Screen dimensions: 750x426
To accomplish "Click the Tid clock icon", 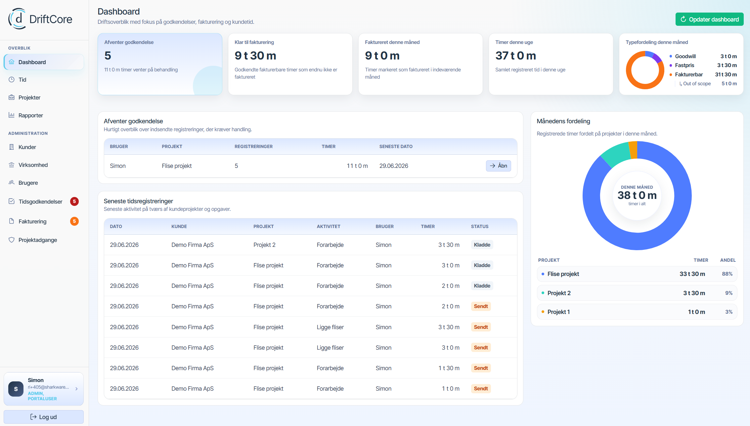I will [12, 79].
